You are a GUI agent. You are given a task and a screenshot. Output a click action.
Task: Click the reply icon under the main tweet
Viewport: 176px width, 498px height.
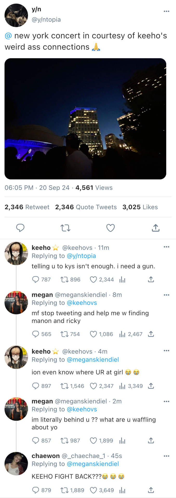click(20, 228)
